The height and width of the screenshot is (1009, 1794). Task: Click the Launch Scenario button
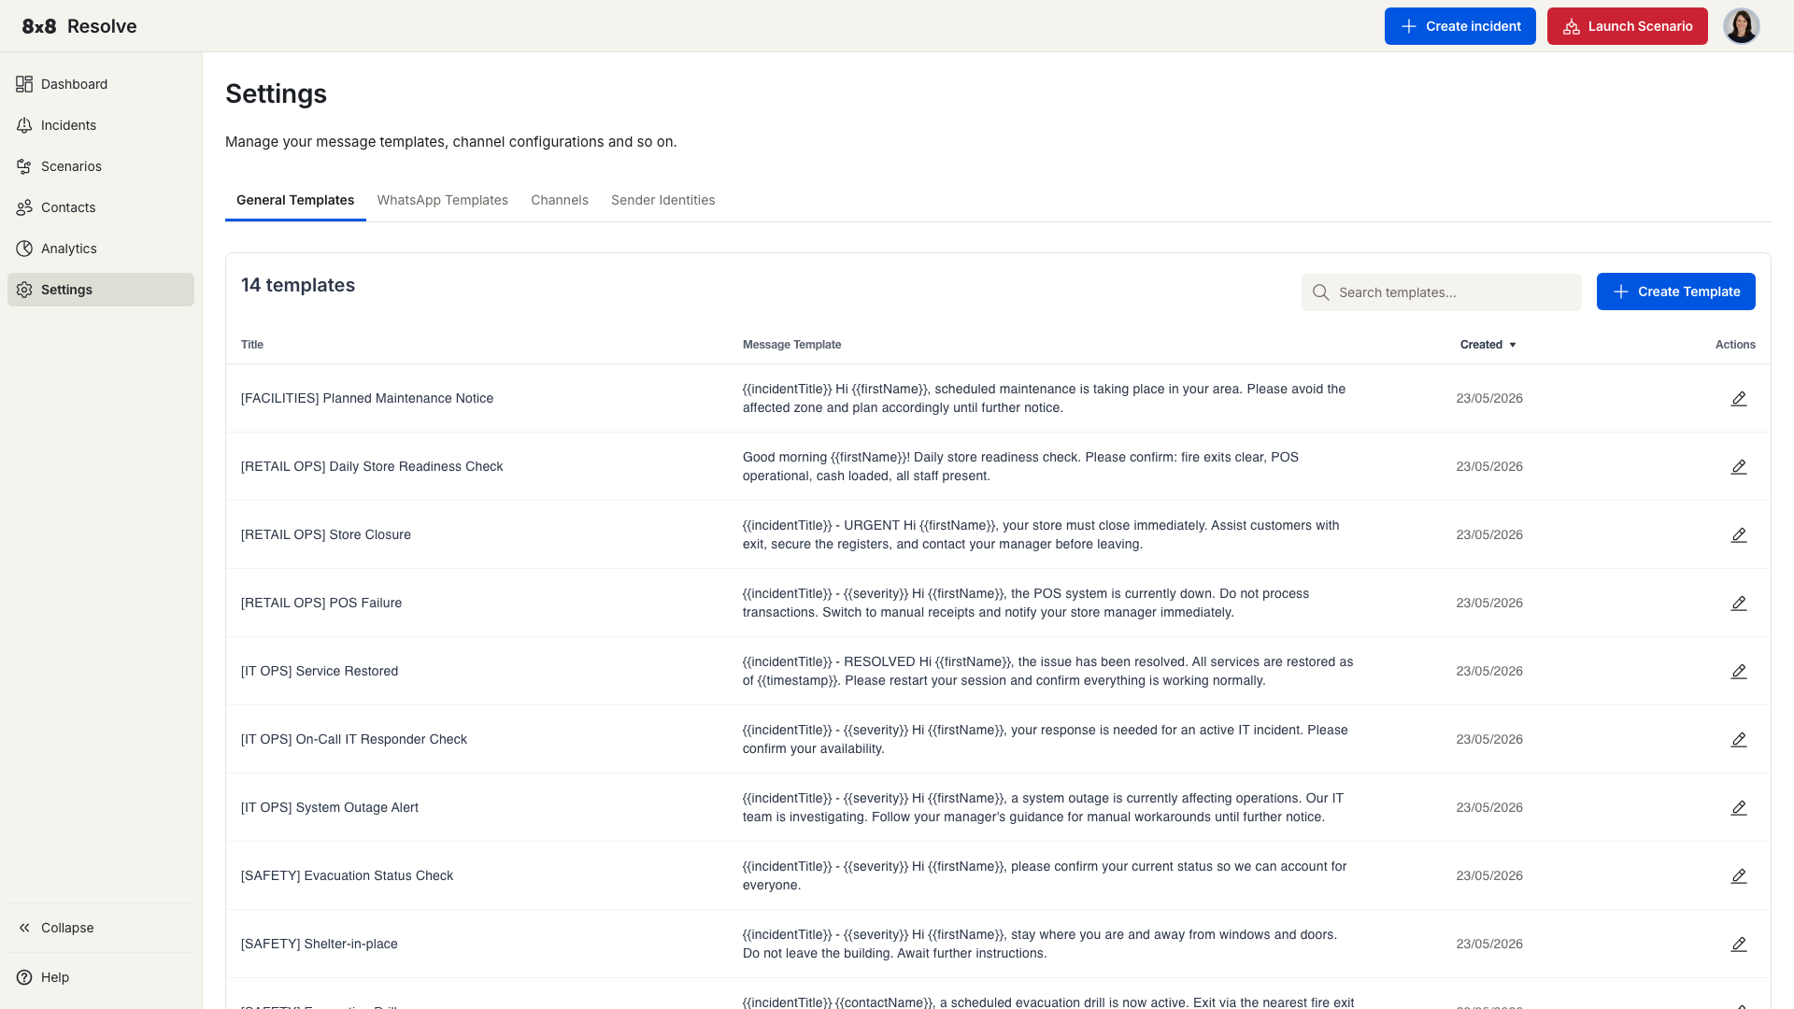tap(1627, 26)
